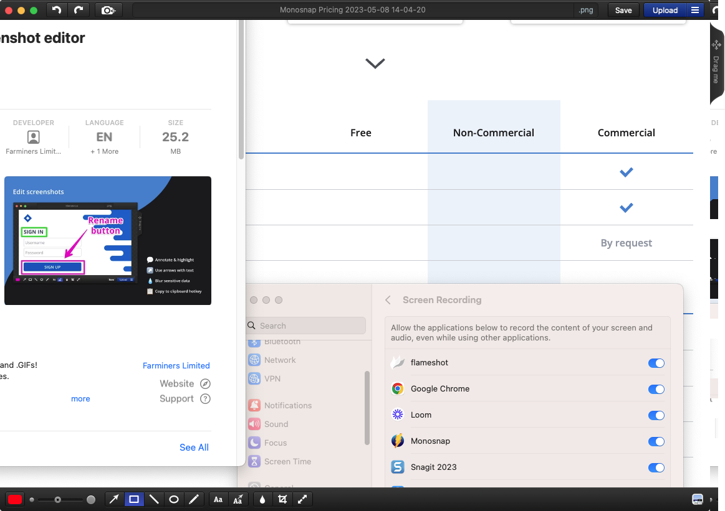This screenshot has width=725, height=511.
Task: Click the Commercial column header
Action: tap(626, 133)
